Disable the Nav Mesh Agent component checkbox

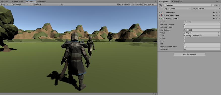tap(164, 16)
